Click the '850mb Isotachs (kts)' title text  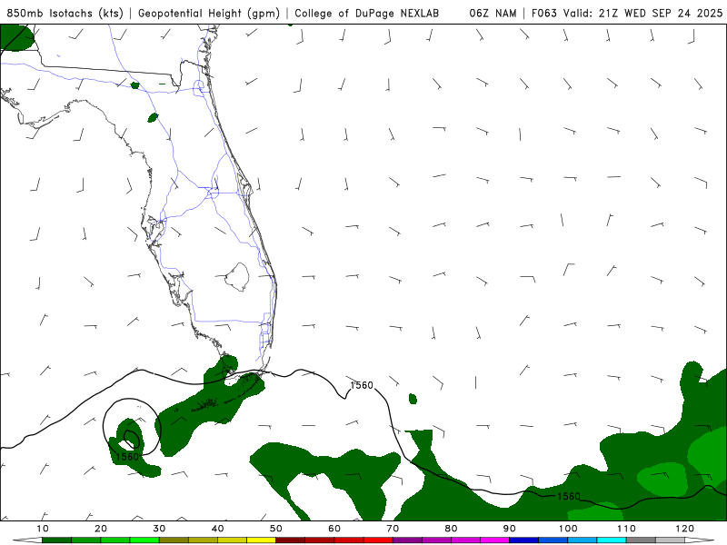click(x=65, y=13)
